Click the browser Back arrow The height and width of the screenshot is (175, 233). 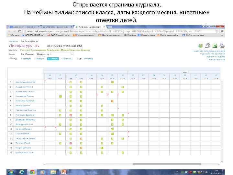tap(9, 31)
